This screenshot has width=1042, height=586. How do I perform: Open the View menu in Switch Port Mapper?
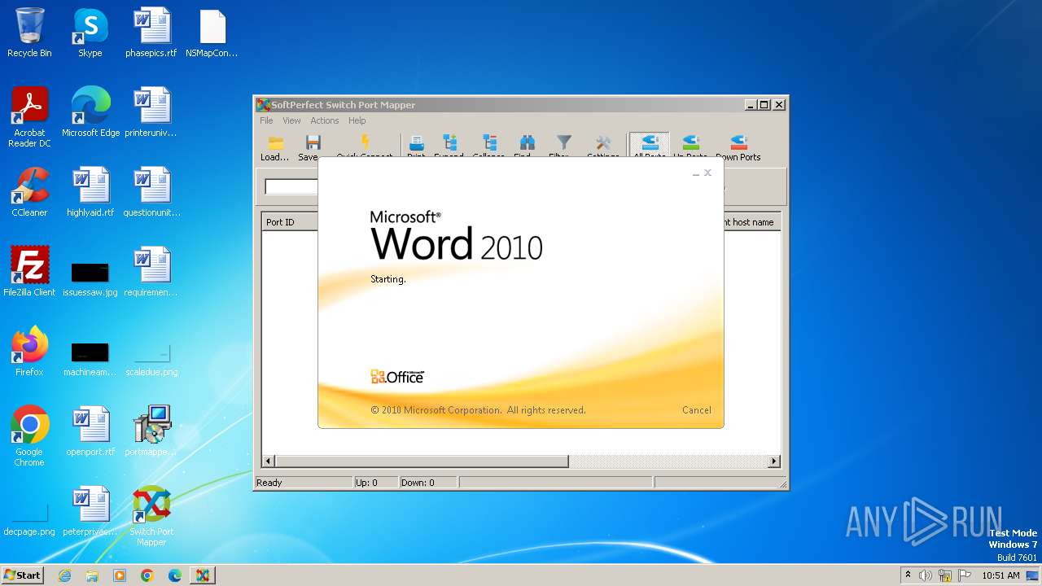[x=291, y=120]
